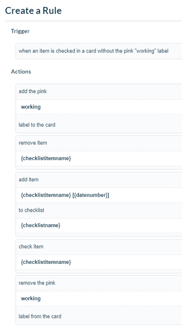Click the 'add item' action row
Viewport: 182px width, 328px height.
99,179
